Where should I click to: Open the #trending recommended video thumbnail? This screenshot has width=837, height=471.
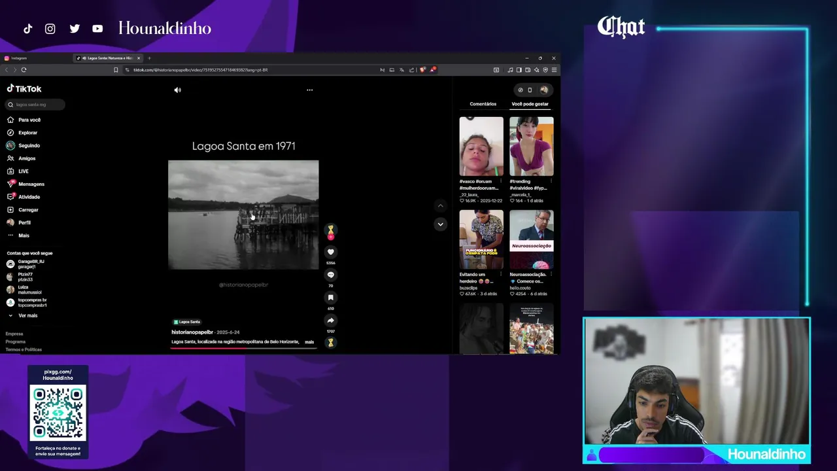(532, 146)
